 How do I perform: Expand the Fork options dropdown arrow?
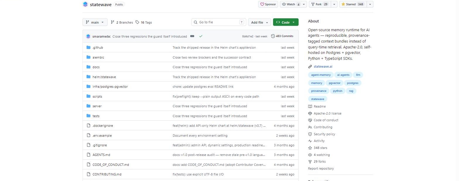pos(334,4)
